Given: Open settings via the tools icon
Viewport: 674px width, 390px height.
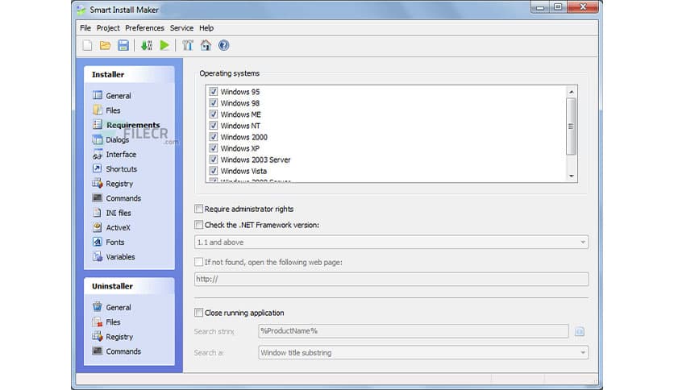Looking at the screenshot, I should (x=188, y=46).
